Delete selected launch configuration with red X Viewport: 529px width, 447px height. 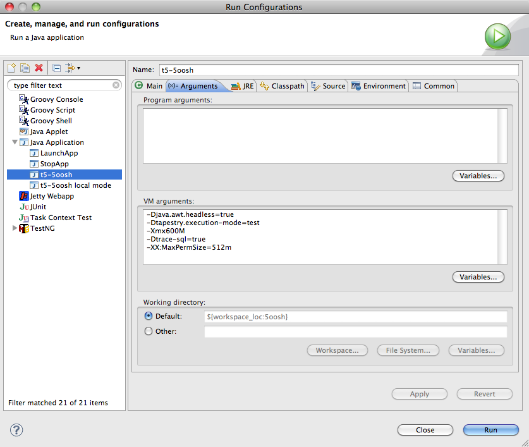39,68
